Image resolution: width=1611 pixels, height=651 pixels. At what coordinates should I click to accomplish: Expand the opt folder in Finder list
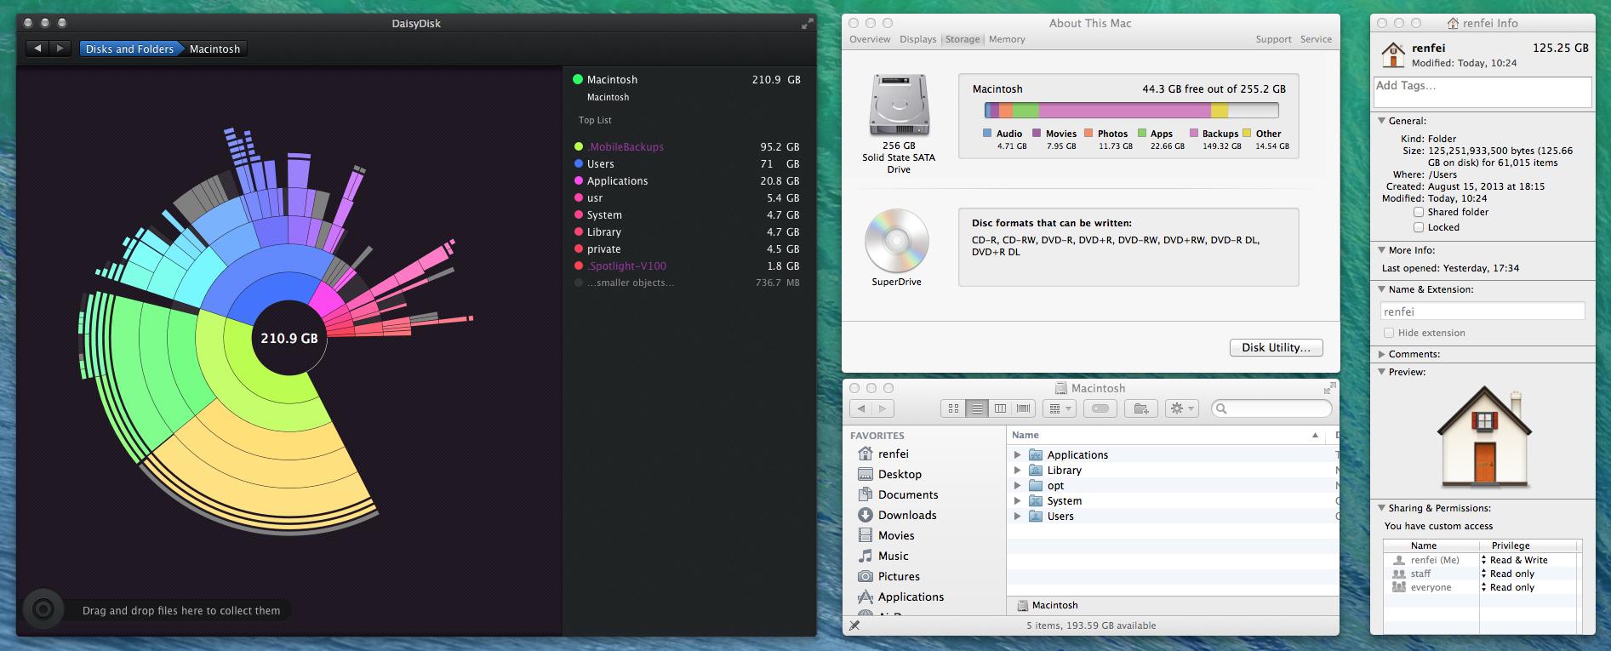pyautogui.click(x=1017, y=485)
